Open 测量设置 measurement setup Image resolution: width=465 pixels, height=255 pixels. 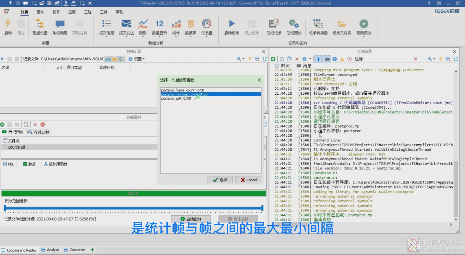click(40, 27)
